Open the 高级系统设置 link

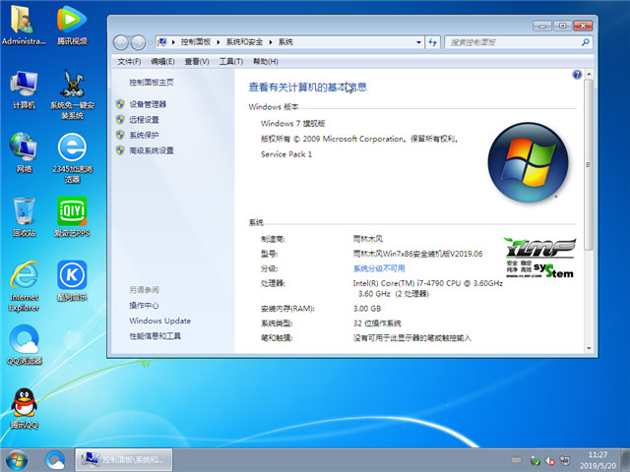151,150
